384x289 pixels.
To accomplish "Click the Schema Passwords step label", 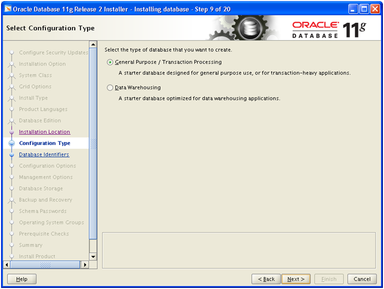I will [43, 211].
